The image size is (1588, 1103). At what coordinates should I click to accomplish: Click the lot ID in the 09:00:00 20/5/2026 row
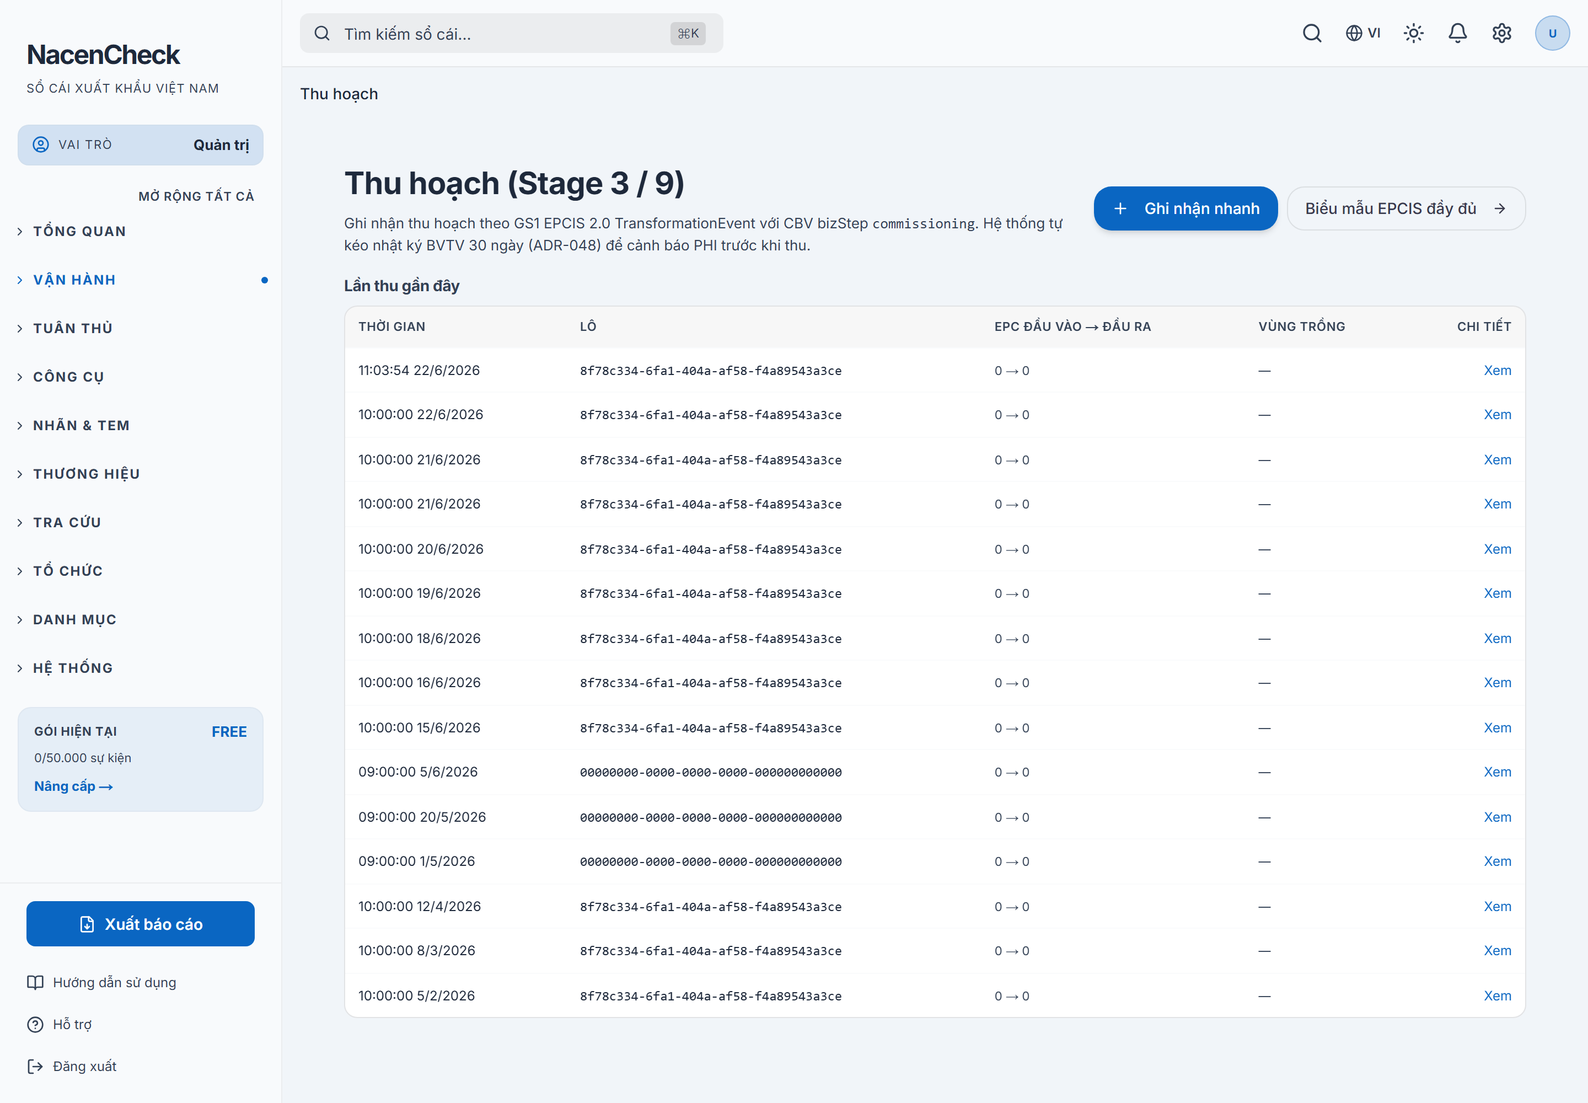(x=710, y=817)
